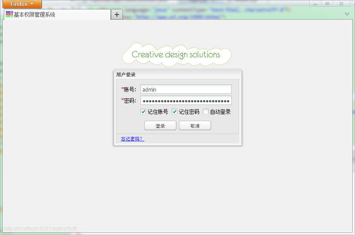
Task: Click the tab favicon of 基本权限管理系统
Action: pos(9,14)
